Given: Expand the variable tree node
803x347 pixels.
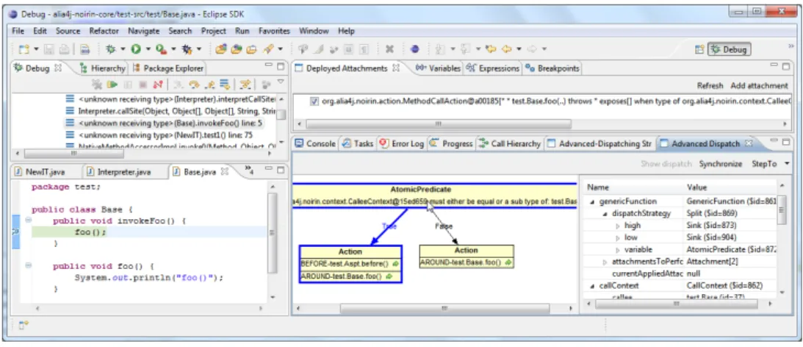Looking at the screenshot, I should coord(618,250).
